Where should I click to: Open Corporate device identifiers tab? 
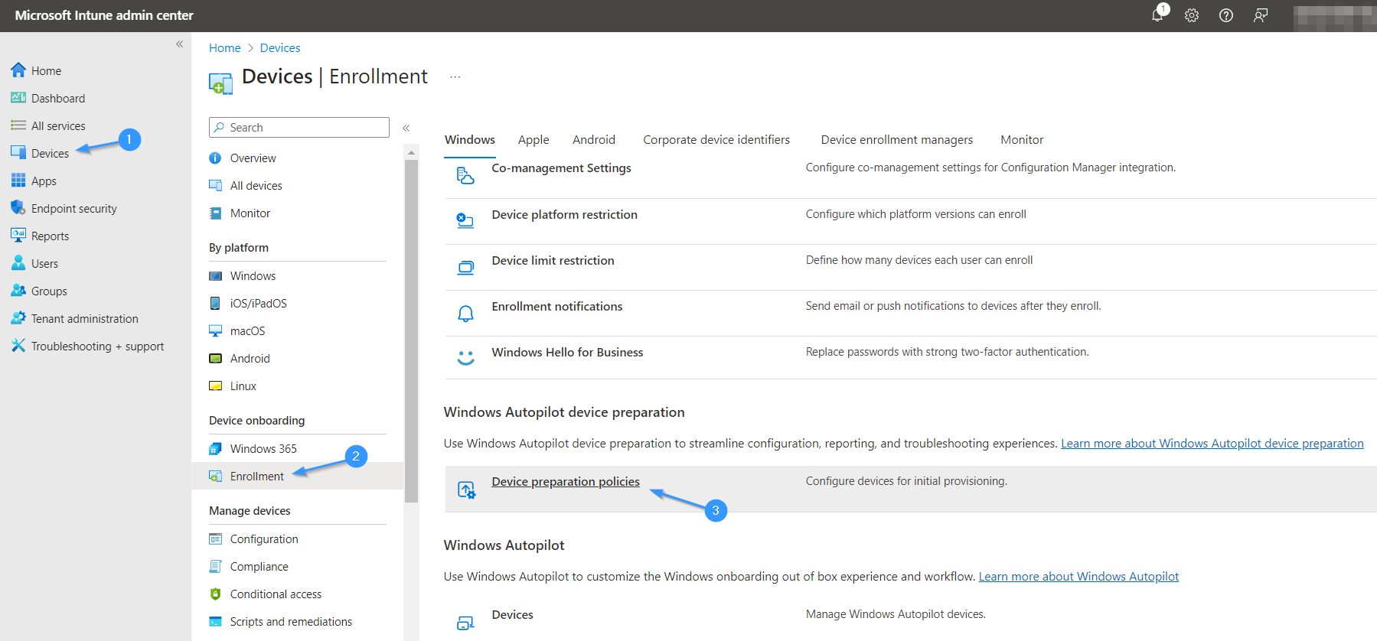[x=716, y=139]
